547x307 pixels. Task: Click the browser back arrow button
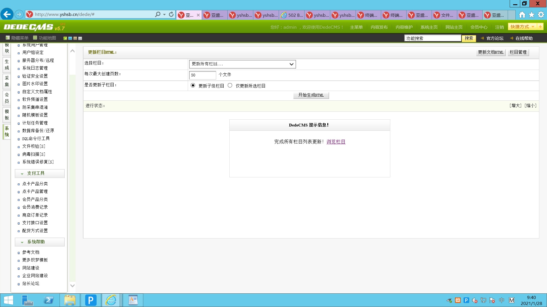click(x=7, y=14)
